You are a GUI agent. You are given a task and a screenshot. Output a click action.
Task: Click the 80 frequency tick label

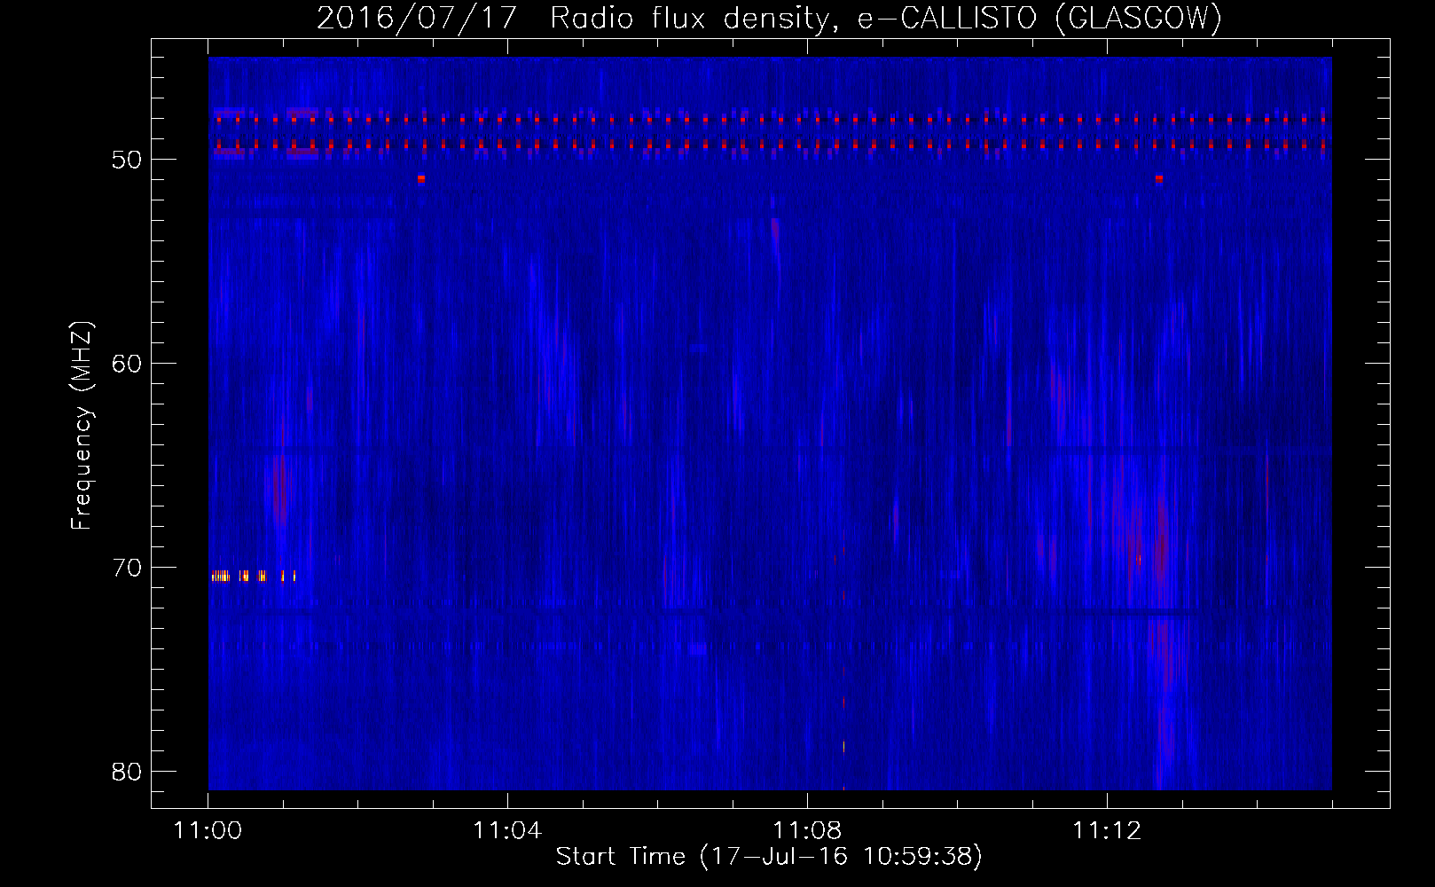point(127,772)
